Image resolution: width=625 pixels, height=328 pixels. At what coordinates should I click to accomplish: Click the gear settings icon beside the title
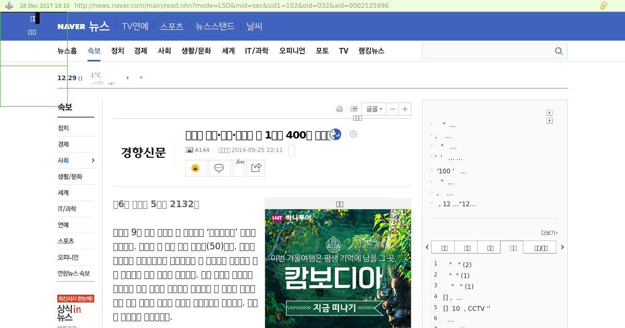click(354, 134)
